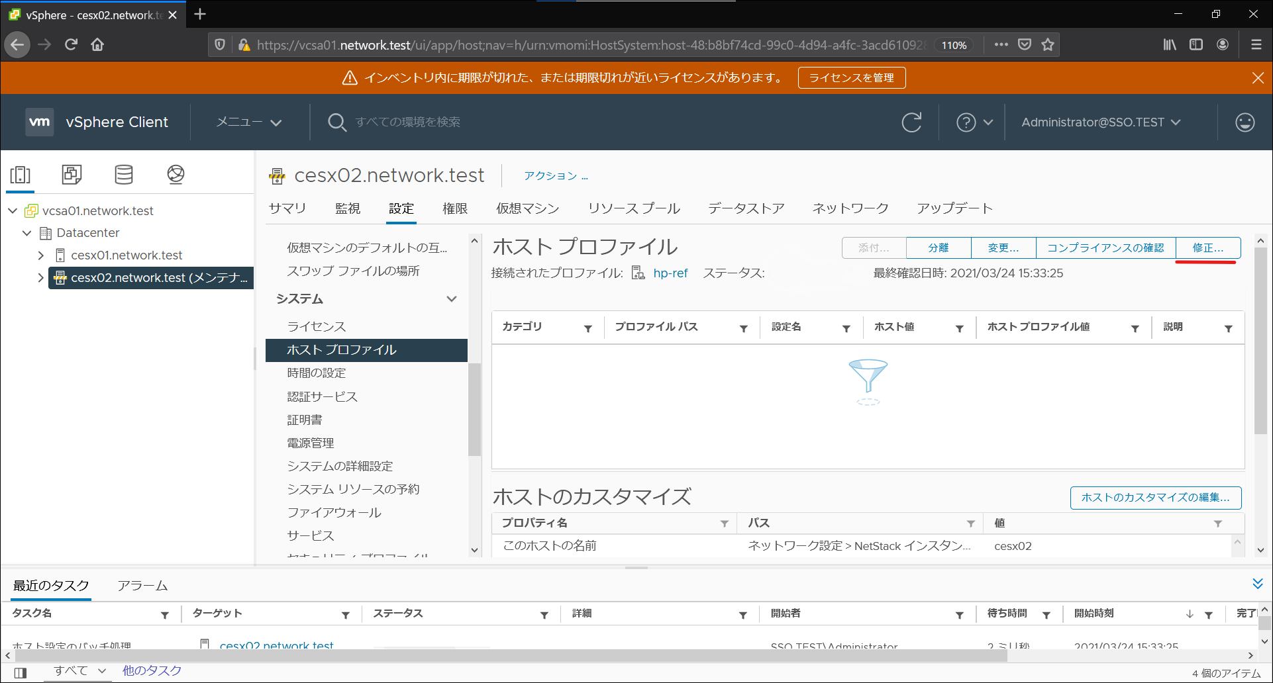Viewport: 1273px width, 683px height.
Task: Select cesx01.network.test host in tree
Action: point(127,255)
